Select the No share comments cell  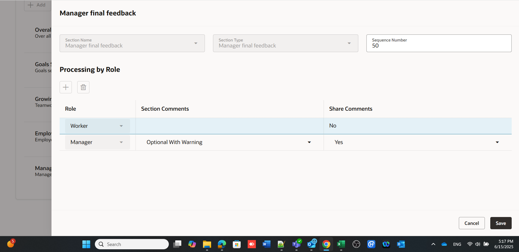pyautogui.click(x=418, y=126)
